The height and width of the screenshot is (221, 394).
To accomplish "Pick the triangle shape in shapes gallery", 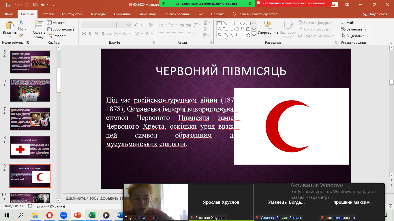I will [x=219, y=29].
